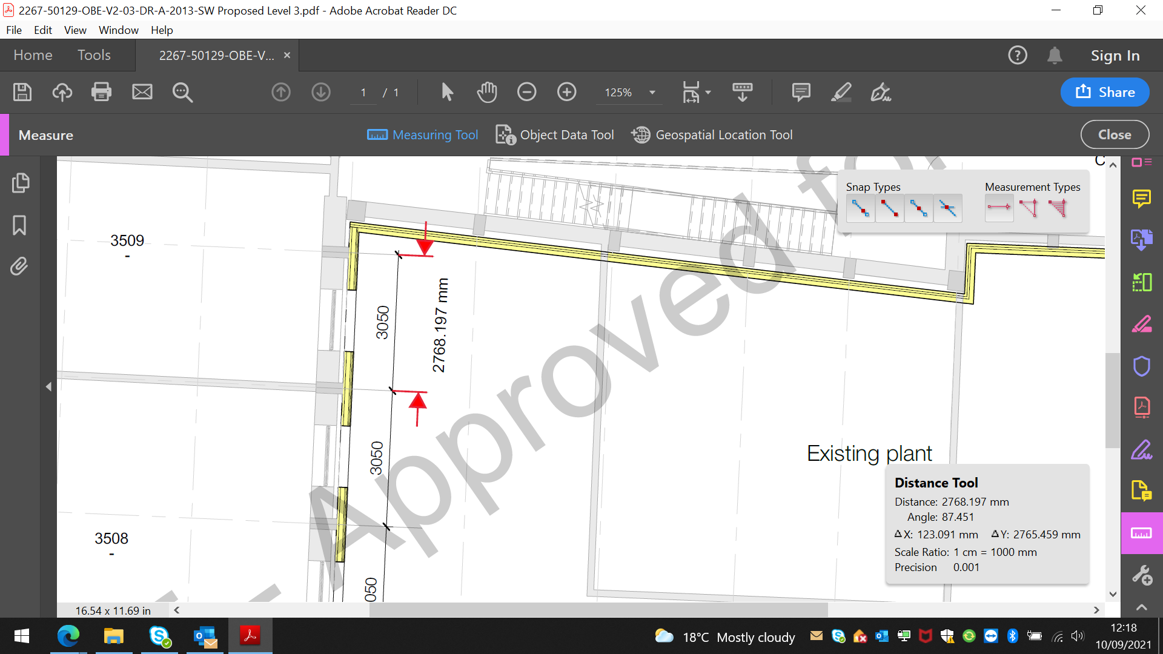Switch to the Tools tab

point(94,55)
